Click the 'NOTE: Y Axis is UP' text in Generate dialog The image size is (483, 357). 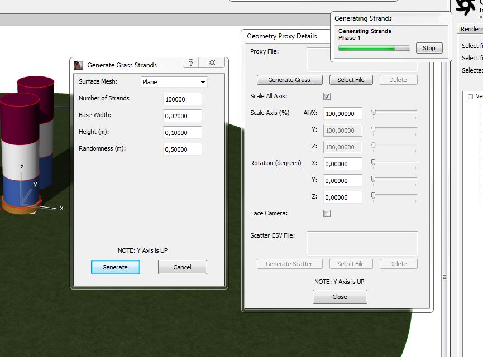pos(143,250)
